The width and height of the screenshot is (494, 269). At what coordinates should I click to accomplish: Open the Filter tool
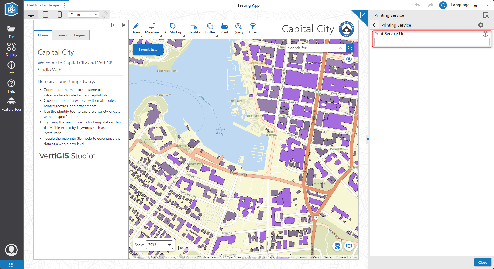tap(253, 28)
